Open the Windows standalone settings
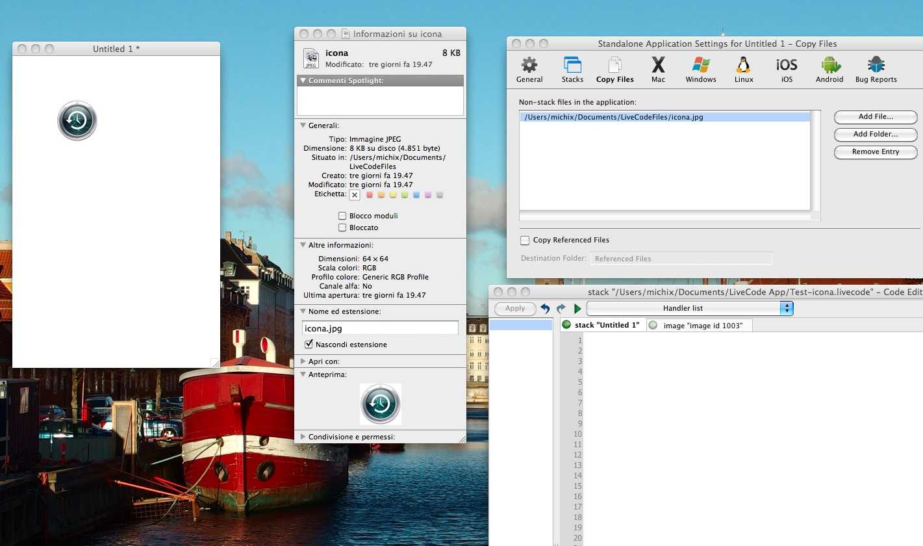The height and width of the screenshot is (546, 923). point(700,70)
